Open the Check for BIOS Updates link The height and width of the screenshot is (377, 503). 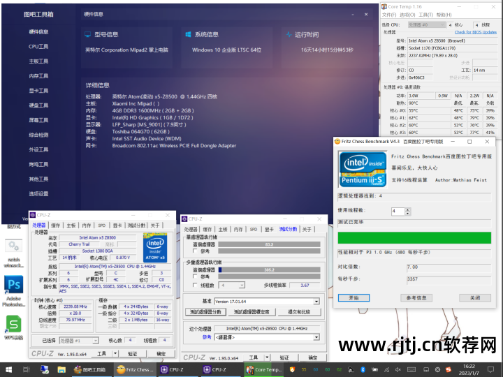coord(476,32)
